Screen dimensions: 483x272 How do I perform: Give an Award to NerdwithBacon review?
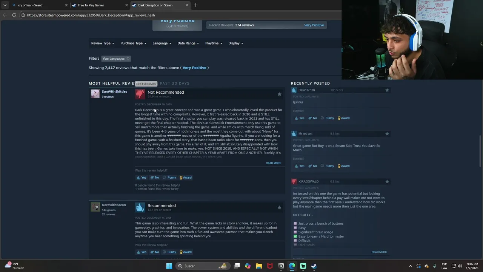pyautogui.click(x=186, y=252)
